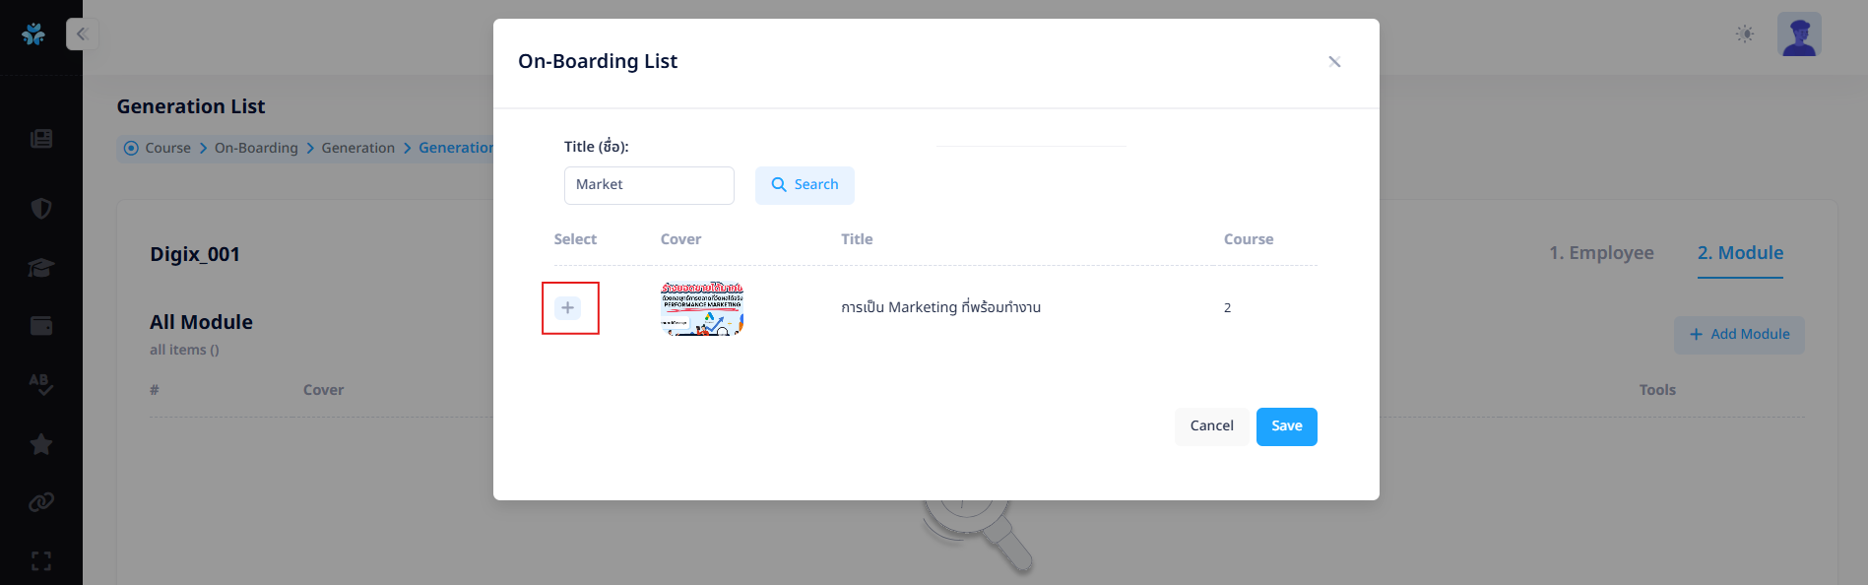Viewport: 1868px width, 585px height.
Task: Switch to the 1. Employee tab
Action: pyautogui.click(x=1601, y=253)
